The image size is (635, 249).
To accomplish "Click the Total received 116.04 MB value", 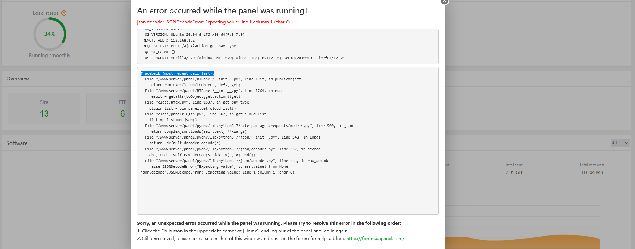I will coord(592,172).
